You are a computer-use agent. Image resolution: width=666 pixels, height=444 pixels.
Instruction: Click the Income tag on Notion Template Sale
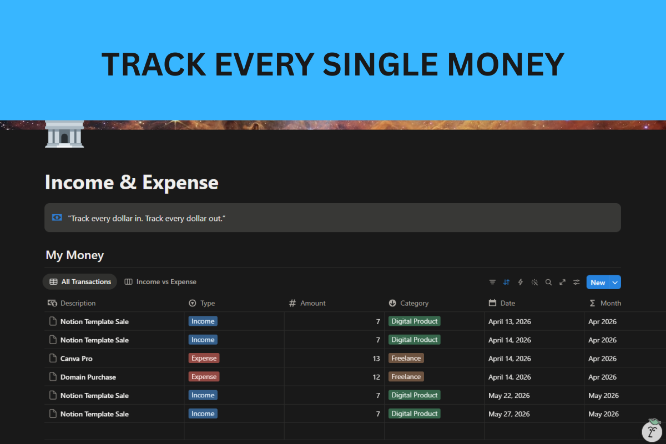[203, 321]
